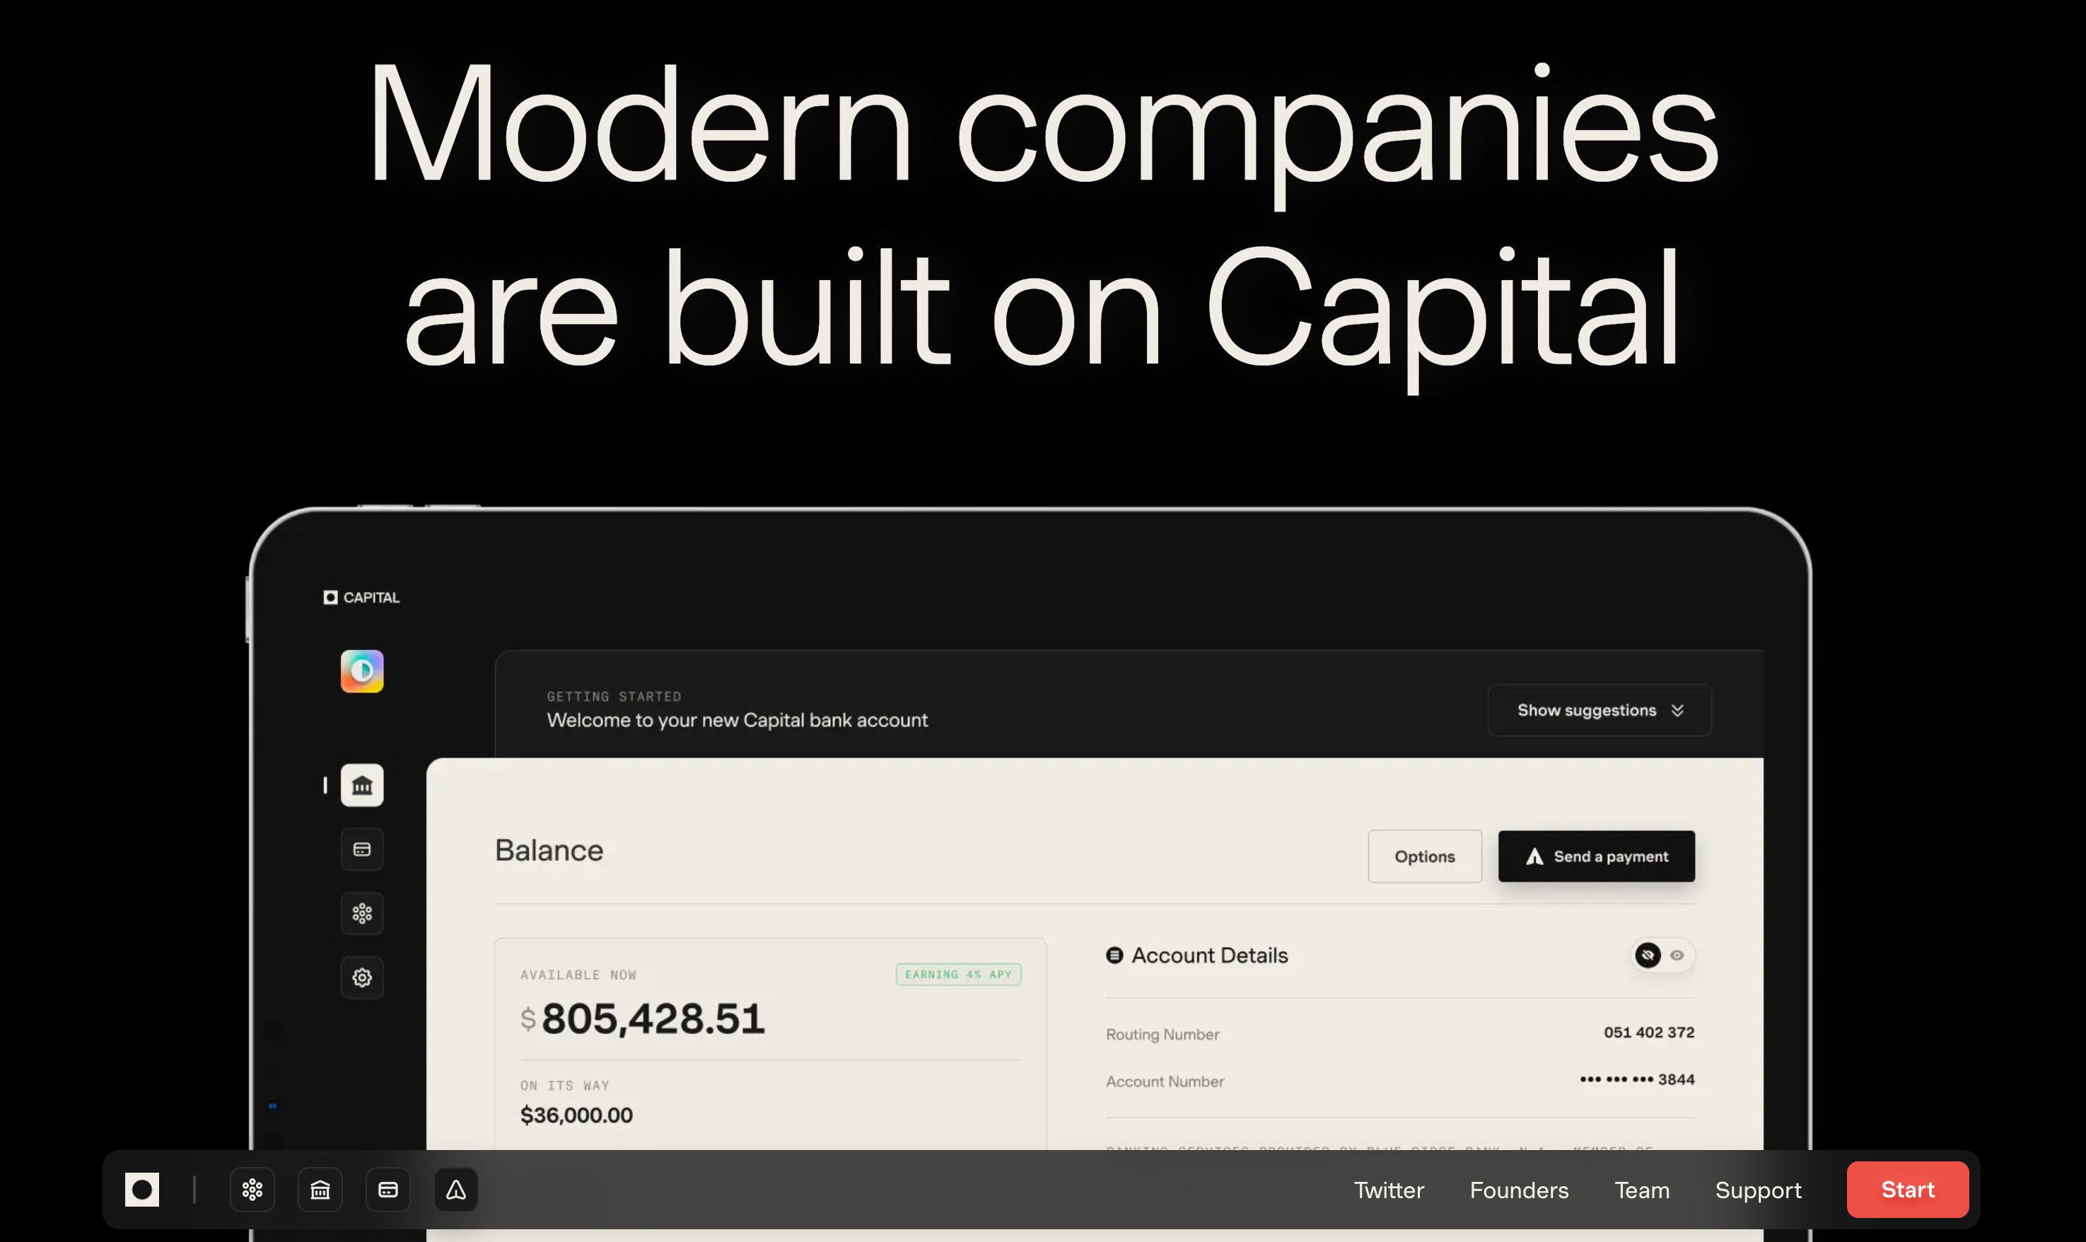
Task: Click the flower icon in sidebar
Action: [x=362, y=913]
